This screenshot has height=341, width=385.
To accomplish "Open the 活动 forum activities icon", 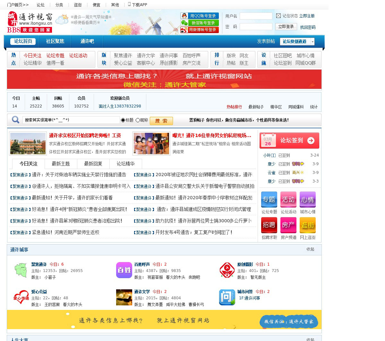I will point(288,200).
